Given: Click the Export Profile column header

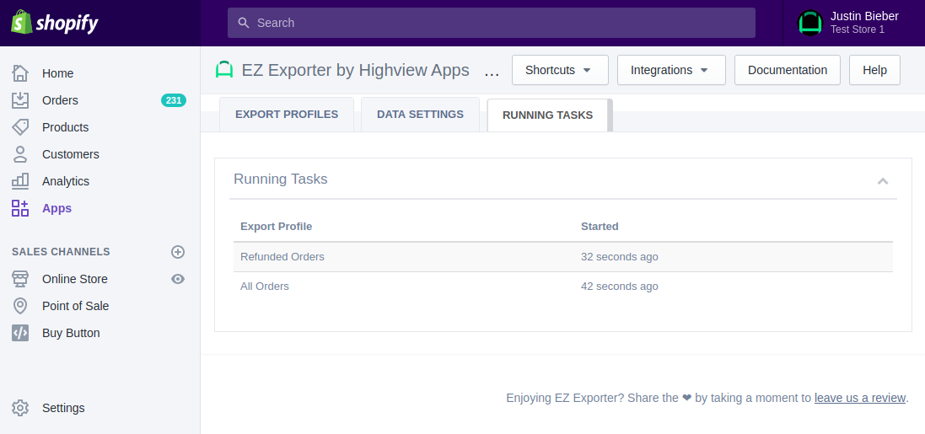Looking at the screenshot, I should 276,227.
